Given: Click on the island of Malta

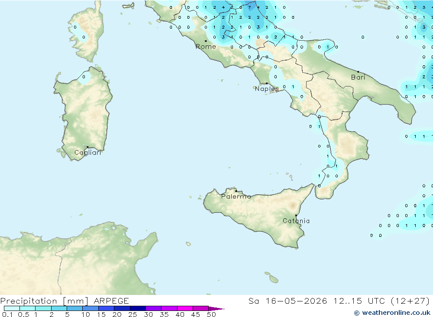Looking at the screenshot, I should click(274, 279).
